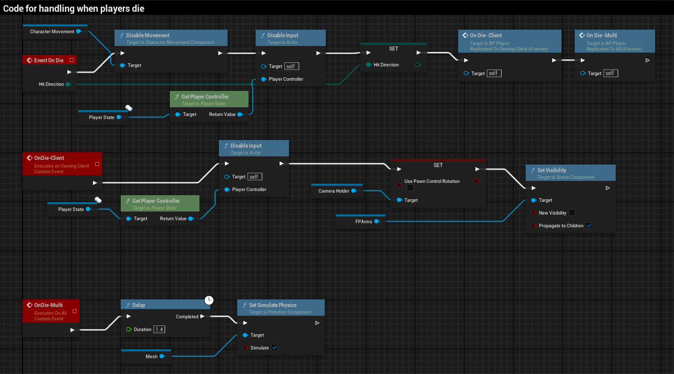This screenshot has height=374, width=674.
Task: Toggle the Simulate checkbox
Action: click(275, 348)
